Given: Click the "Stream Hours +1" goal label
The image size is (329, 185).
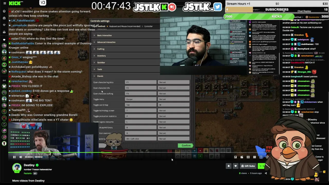Looking at the screenshot, I should (x=238, y=4).
